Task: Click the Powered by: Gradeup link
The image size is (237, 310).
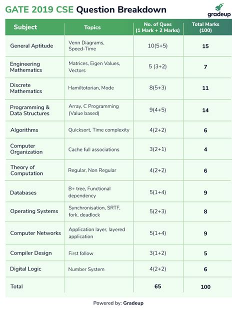Action: click(118, 303)
